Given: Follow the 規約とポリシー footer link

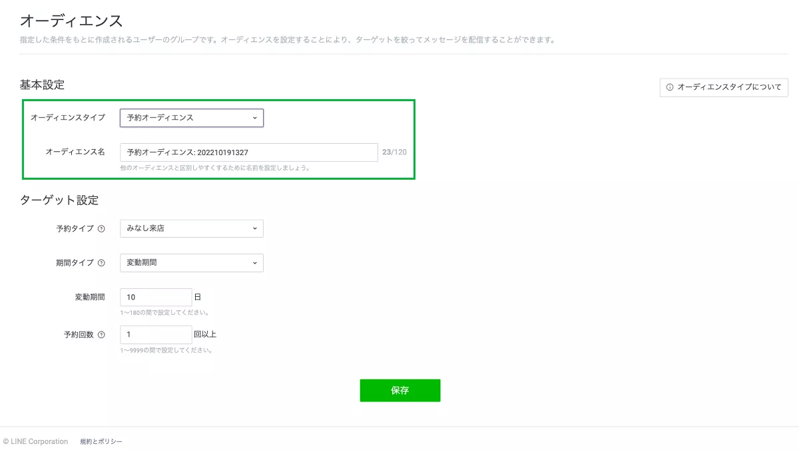Looking at the screenshot, I should [101, 441].
